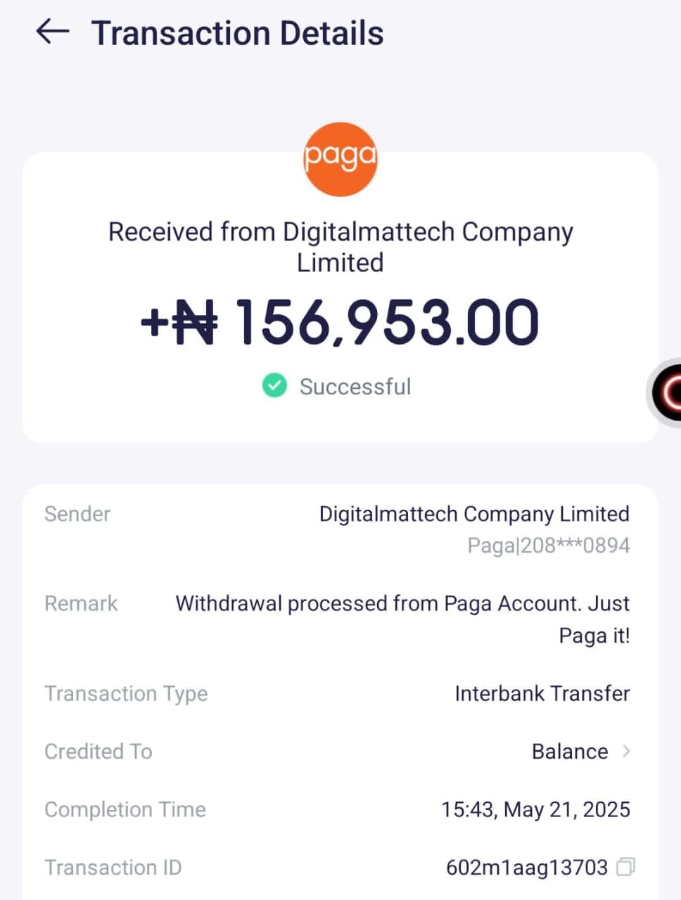Tap the Transaction ID row label
The image size is (681, 900).
click(113, 868)
